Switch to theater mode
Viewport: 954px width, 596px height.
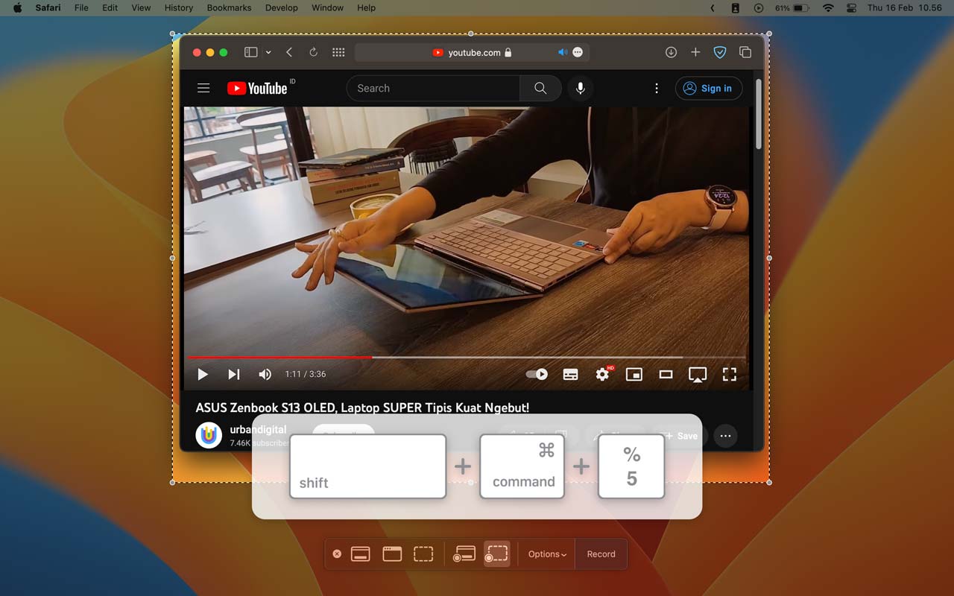666,374
